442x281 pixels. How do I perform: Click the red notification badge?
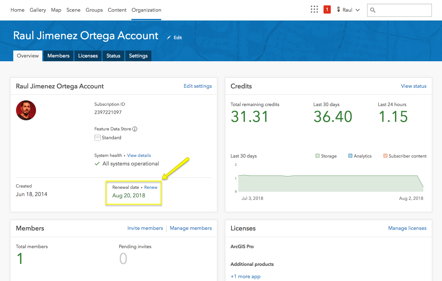click(x=327, y=9)
